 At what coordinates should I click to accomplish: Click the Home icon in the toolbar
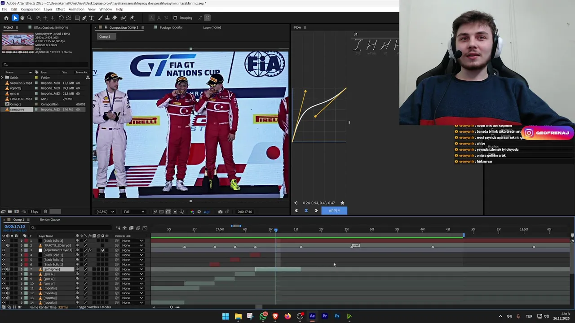pos(6,18)
